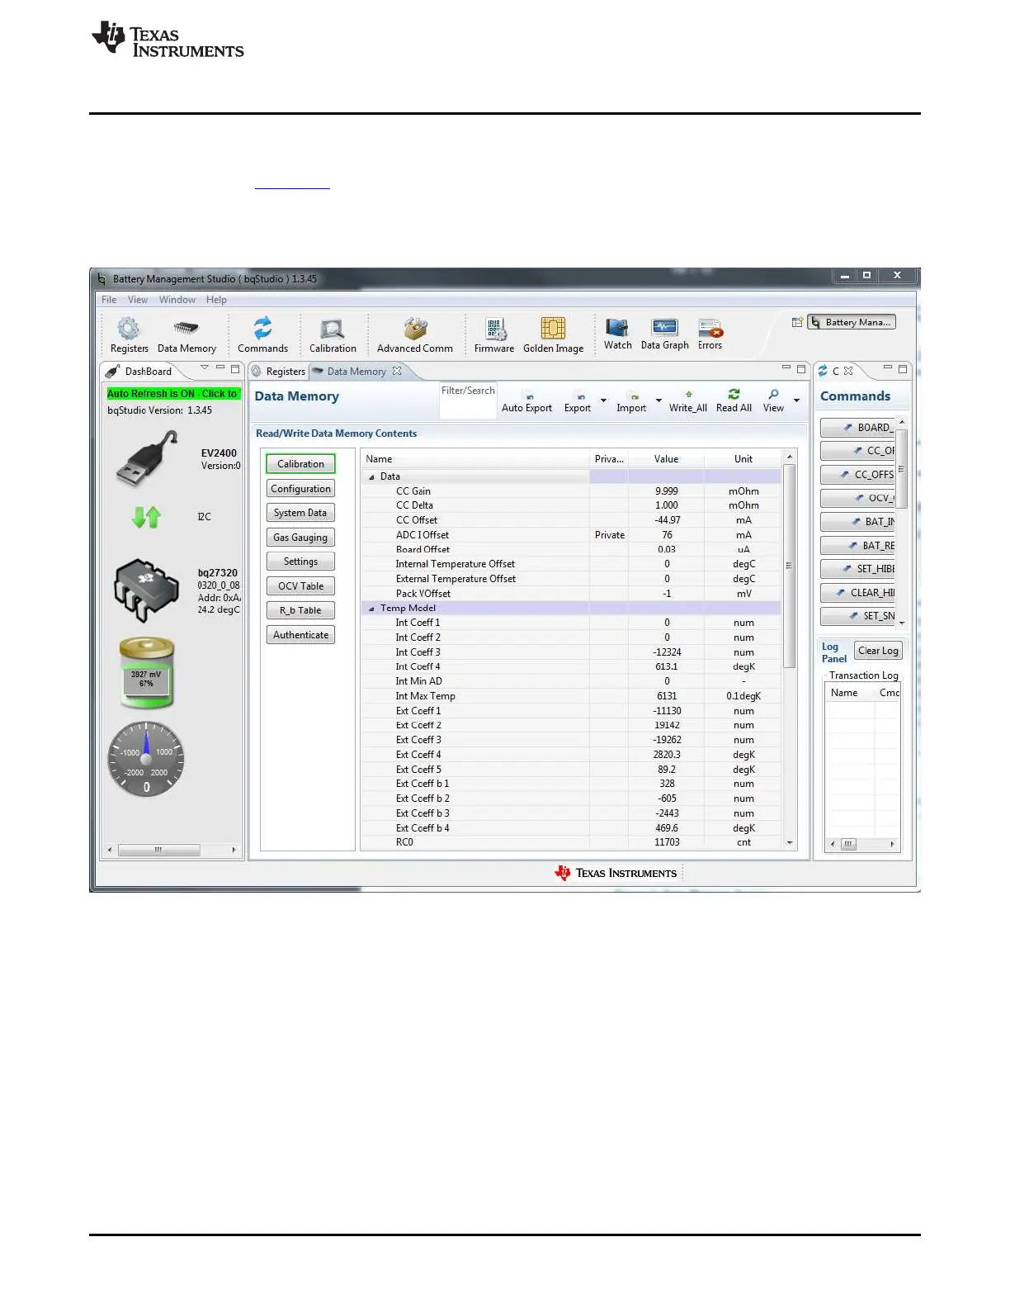This screenshot has width=1010, height=1308.
Task: Open the Golden Image toolbar icon
Action: [x=553, y=328]
